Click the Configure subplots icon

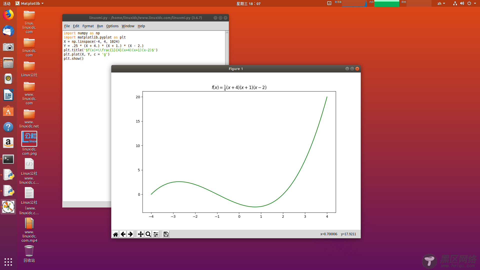coord(155,234)
